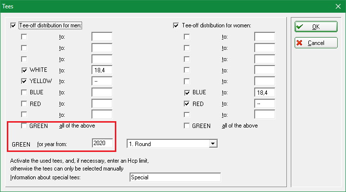Uncheck the women's RED tee checkbox
The height and width of the screenshot is (192, 346).
187,104
